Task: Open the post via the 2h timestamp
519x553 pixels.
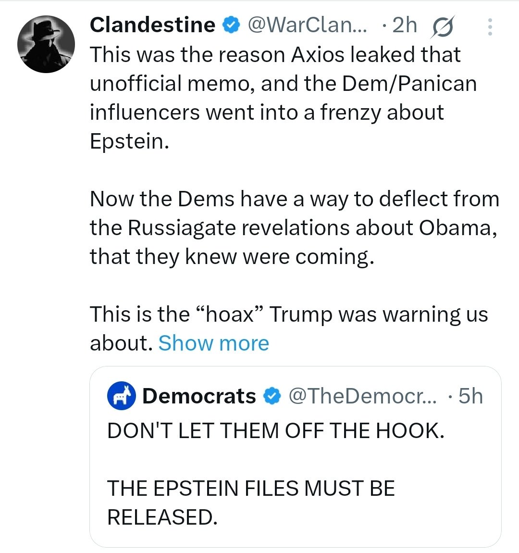Action: (x=404, y=25)
